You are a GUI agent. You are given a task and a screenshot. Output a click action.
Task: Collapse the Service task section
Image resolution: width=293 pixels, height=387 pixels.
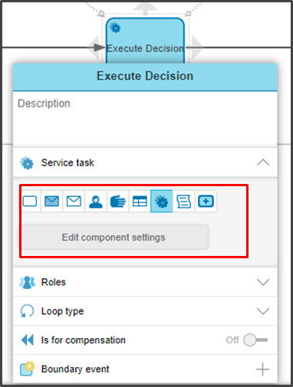click(263, 162)
